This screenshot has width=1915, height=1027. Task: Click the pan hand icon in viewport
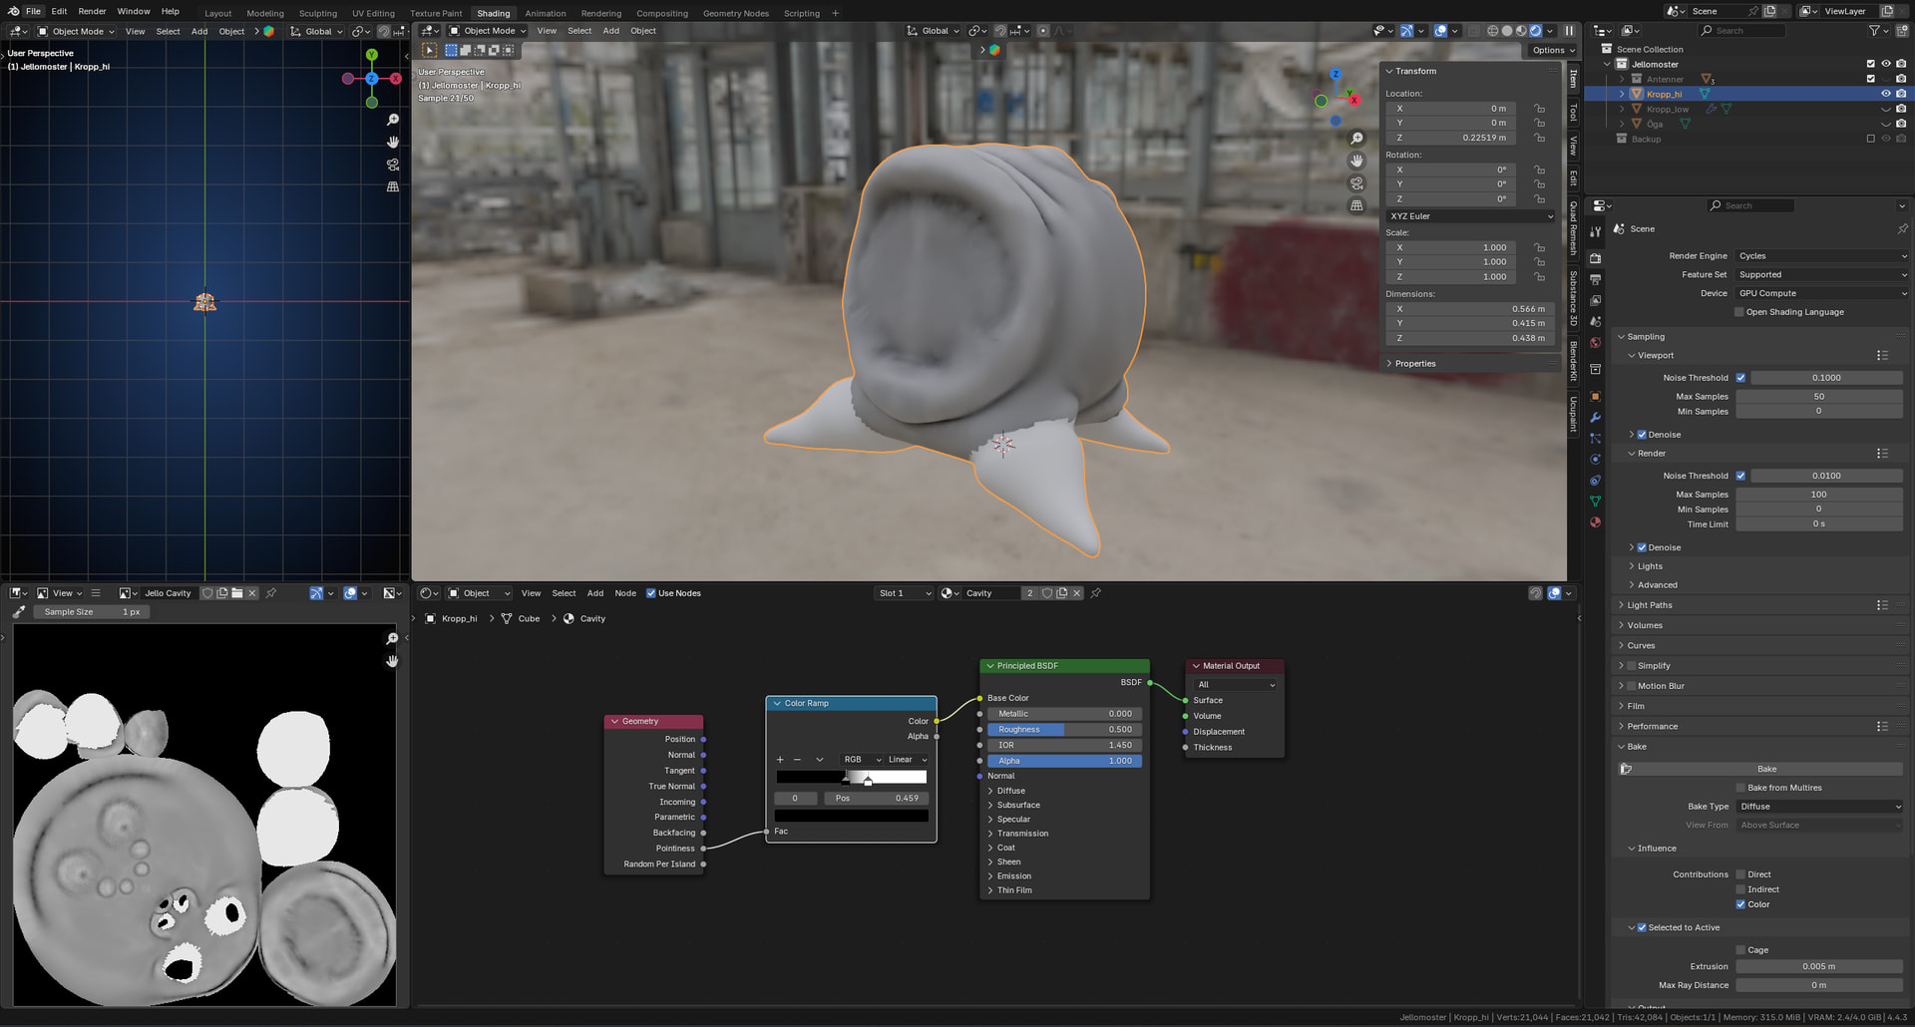pyautogui.click(x=1356, y=161)
